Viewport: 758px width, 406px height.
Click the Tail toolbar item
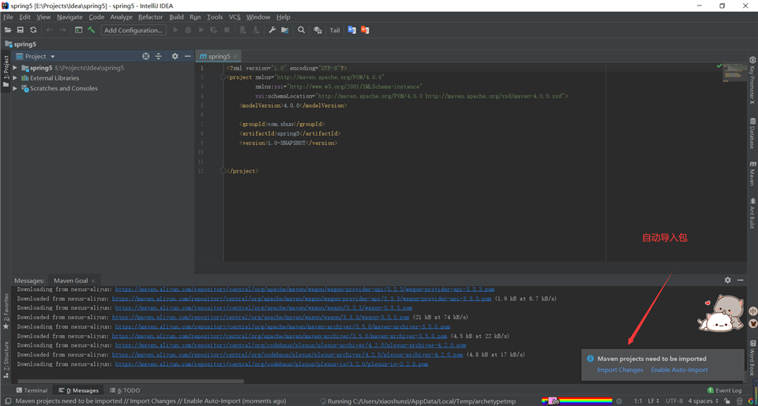pyautogui.click(x=335, y=30)
